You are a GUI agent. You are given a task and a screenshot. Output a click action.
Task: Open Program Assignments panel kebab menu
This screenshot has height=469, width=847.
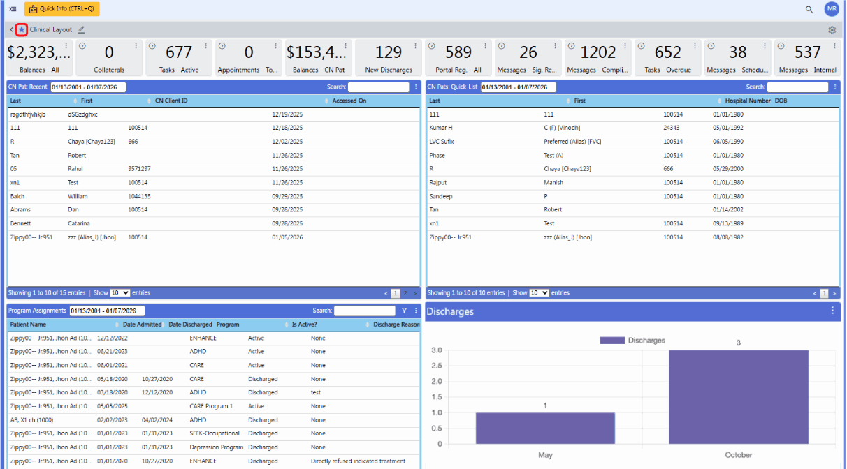click(416, 311)
